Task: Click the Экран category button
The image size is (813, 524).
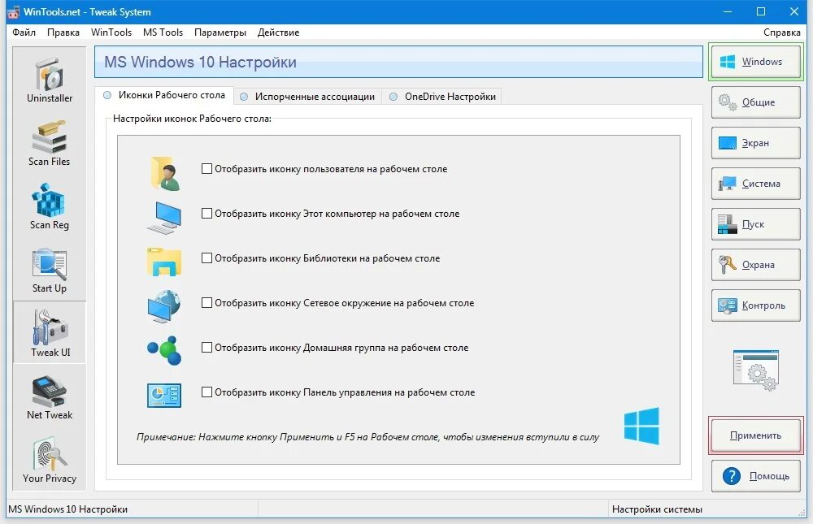Action: (x=755, y=143)
